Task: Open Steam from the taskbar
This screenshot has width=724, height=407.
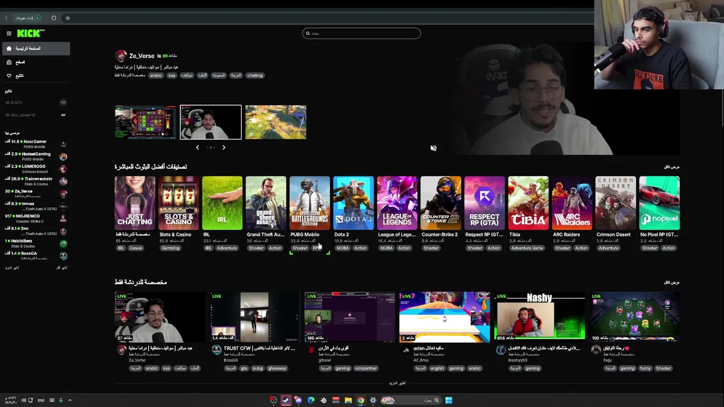Action: pos(286,400)
